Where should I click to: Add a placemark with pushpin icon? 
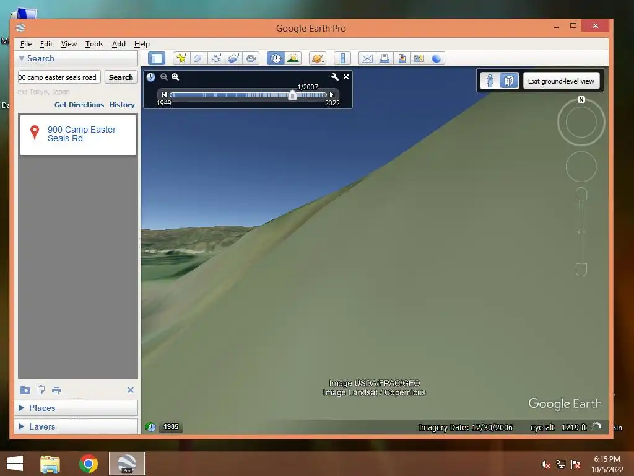click(181, 58)
